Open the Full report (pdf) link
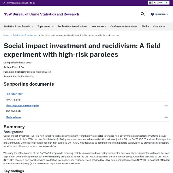 pos(14,94)
